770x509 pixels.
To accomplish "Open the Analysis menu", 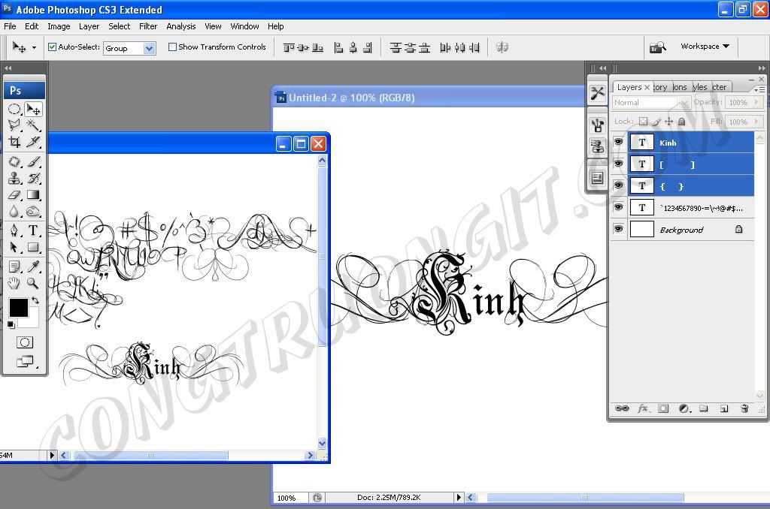I will pyautogui.click(x=180, y=26).
